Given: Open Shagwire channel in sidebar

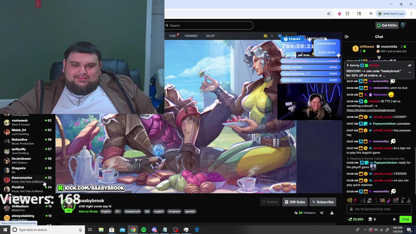Looking at the screenshot, I should pyautogui.click(x=28, y=170).
